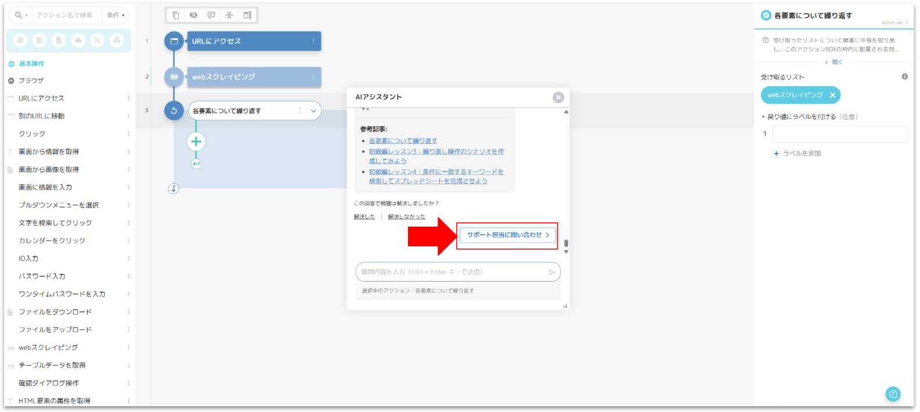Close the AIアシスタント dialog
920x412 pixels.
[558, 97]
